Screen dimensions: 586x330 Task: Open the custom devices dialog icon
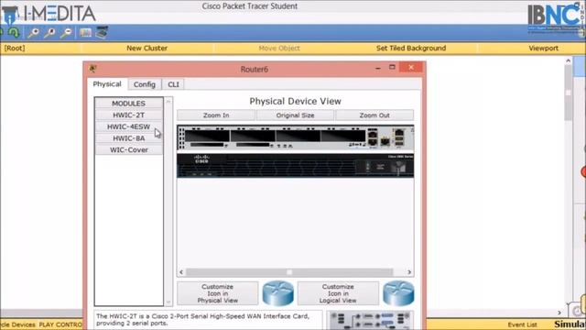pyautogui.click(x=102, y=33)
